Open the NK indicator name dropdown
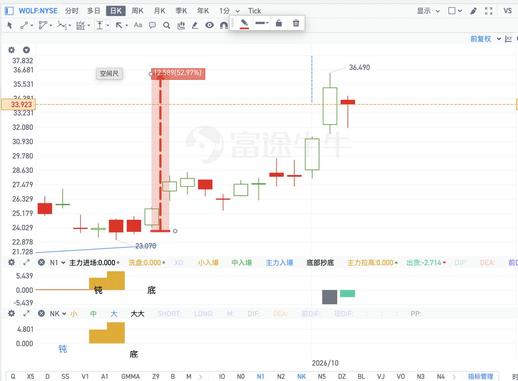 coord(58,314)
